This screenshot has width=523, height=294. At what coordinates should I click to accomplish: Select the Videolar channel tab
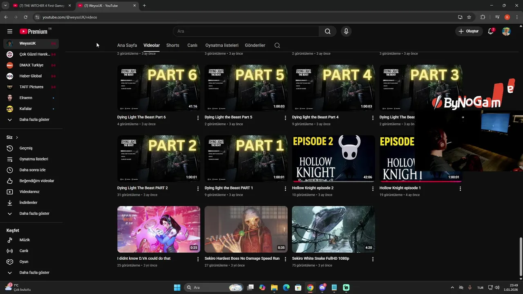click(x=152, y=45)
